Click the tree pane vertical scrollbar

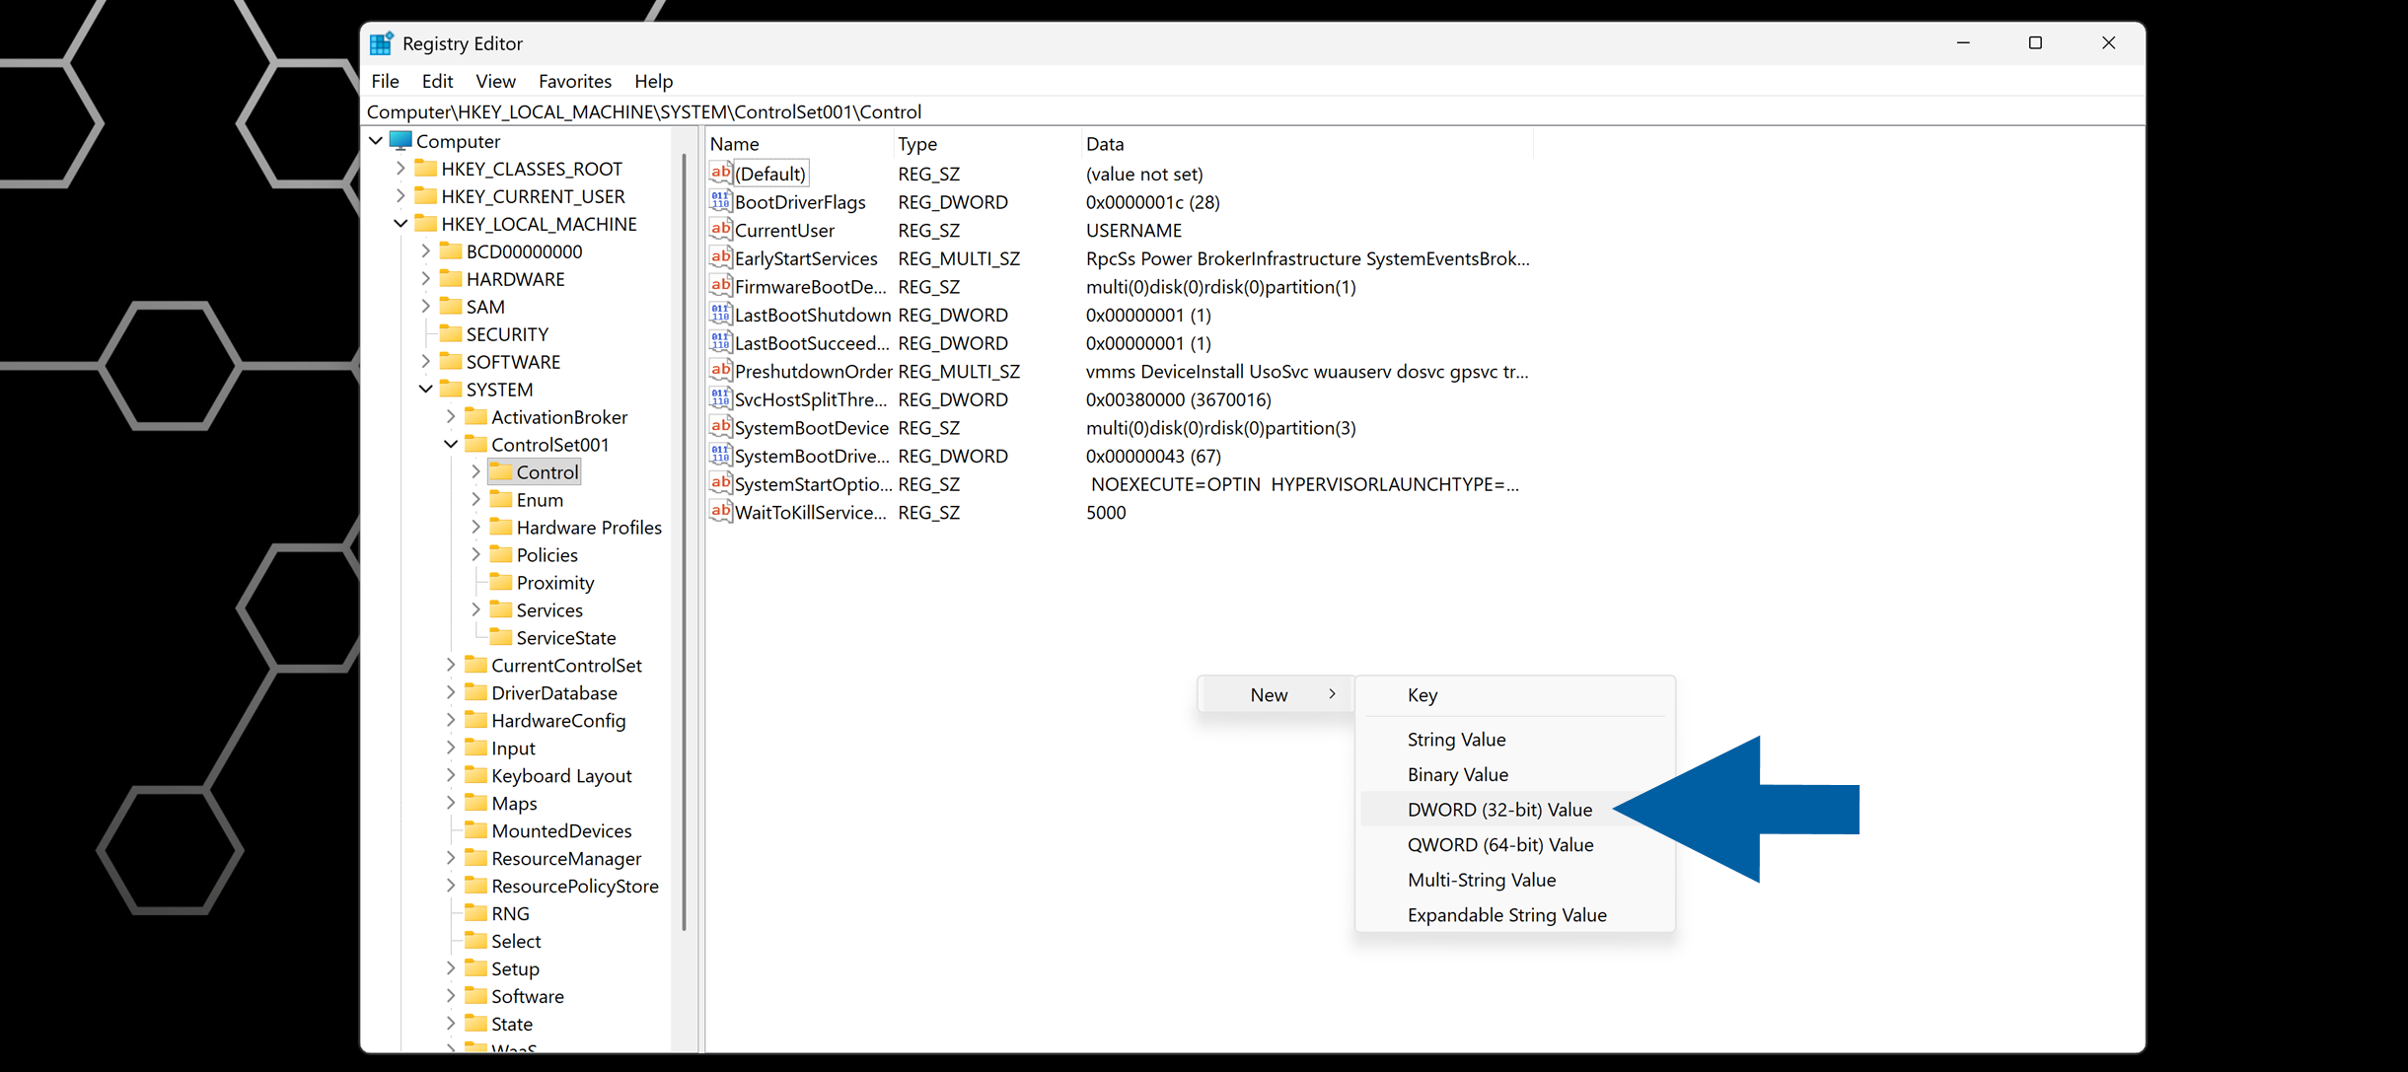pos(684,542)
